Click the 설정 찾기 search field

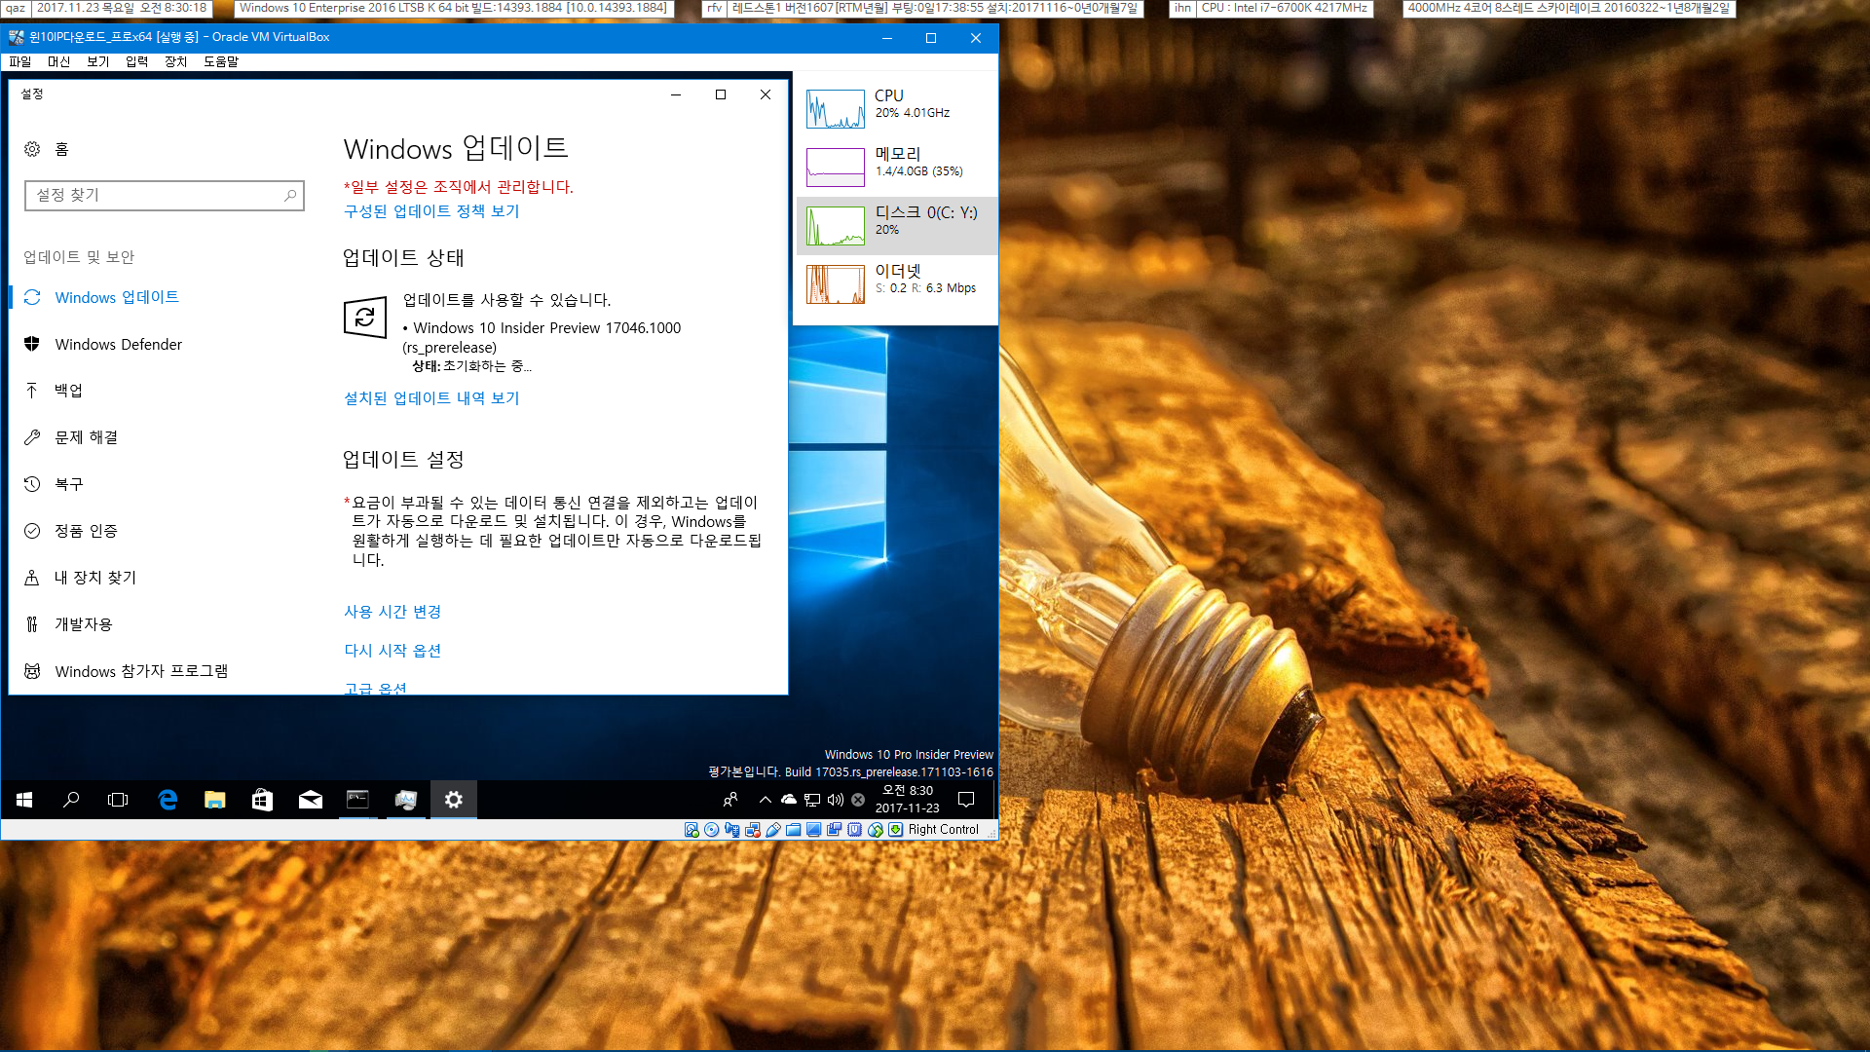(x=164, y=195)
